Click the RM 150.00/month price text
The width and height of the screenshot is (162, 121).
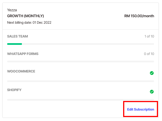139,16
